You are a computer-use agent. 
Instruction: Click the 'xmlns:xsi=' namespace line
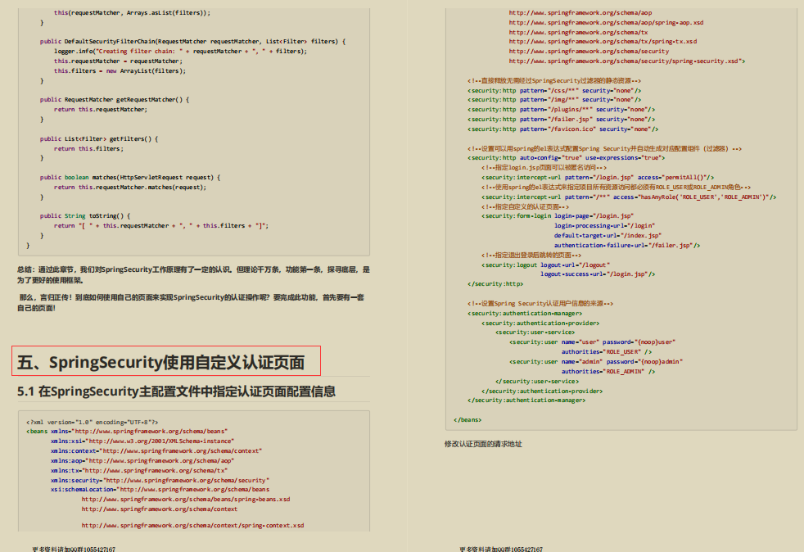point(142,441)
